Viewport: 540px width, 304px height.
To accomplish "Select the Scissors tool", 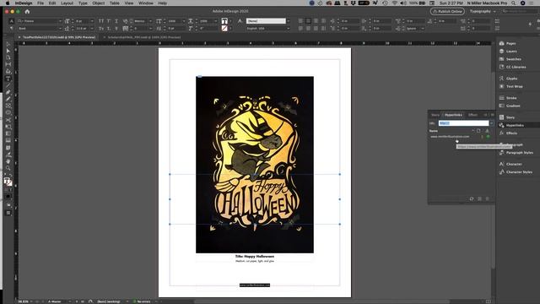I will (8, 120).
